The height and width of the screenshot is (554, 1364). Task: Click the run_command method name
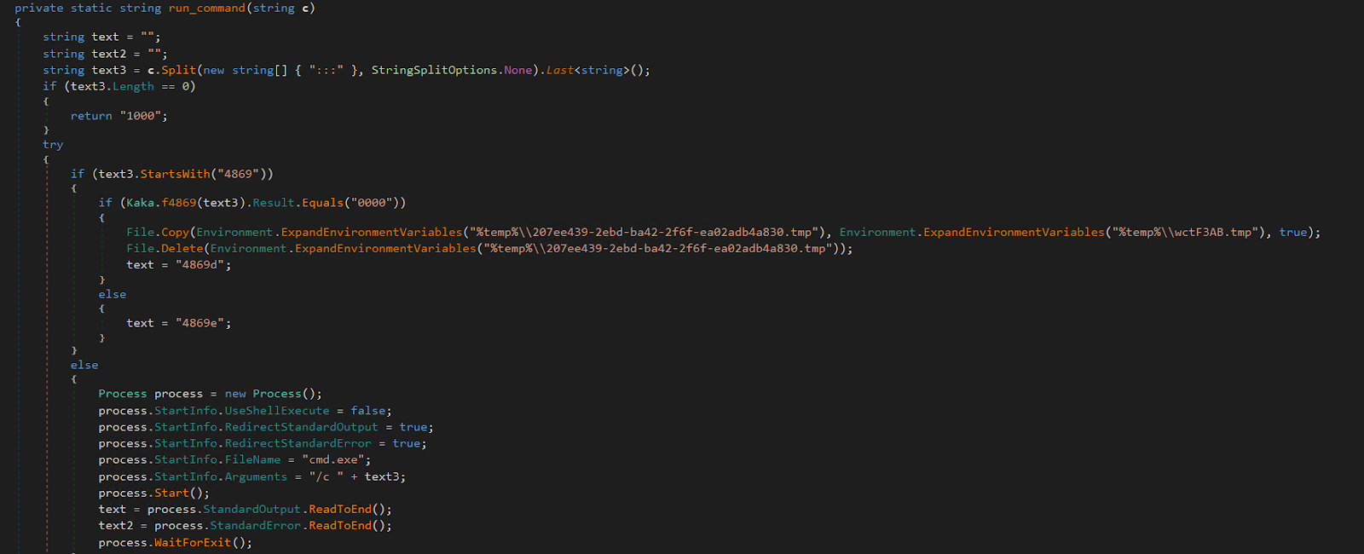[206, 9]
